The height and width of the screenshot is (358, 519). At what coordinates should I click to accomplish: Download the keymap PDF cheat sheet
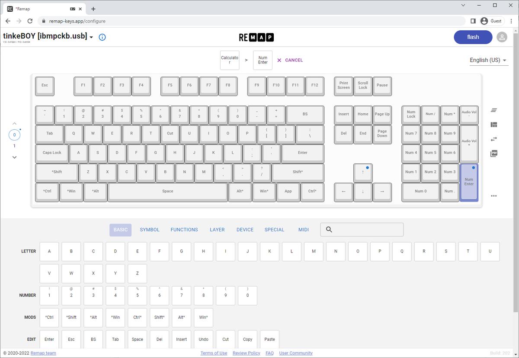[x=494, y=153]
